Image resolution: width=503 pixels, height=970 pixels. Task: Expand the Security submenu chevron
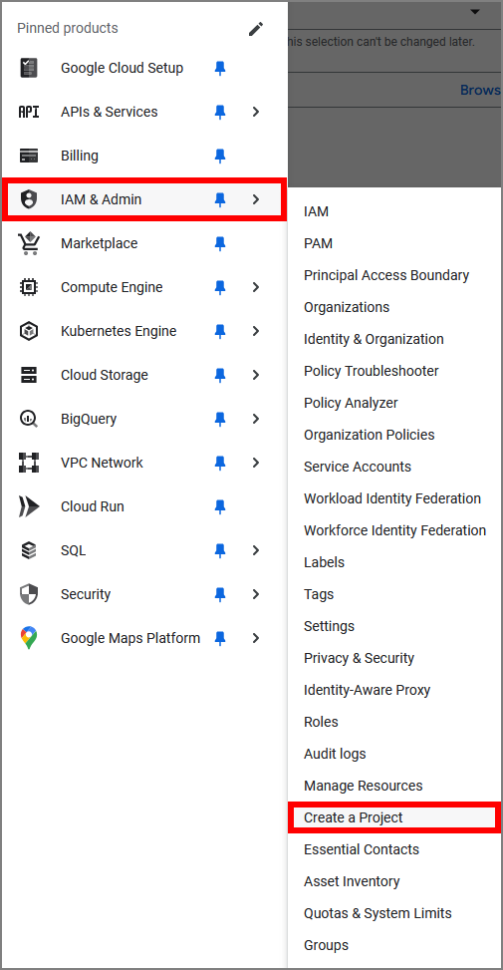(x=256, y=594)
